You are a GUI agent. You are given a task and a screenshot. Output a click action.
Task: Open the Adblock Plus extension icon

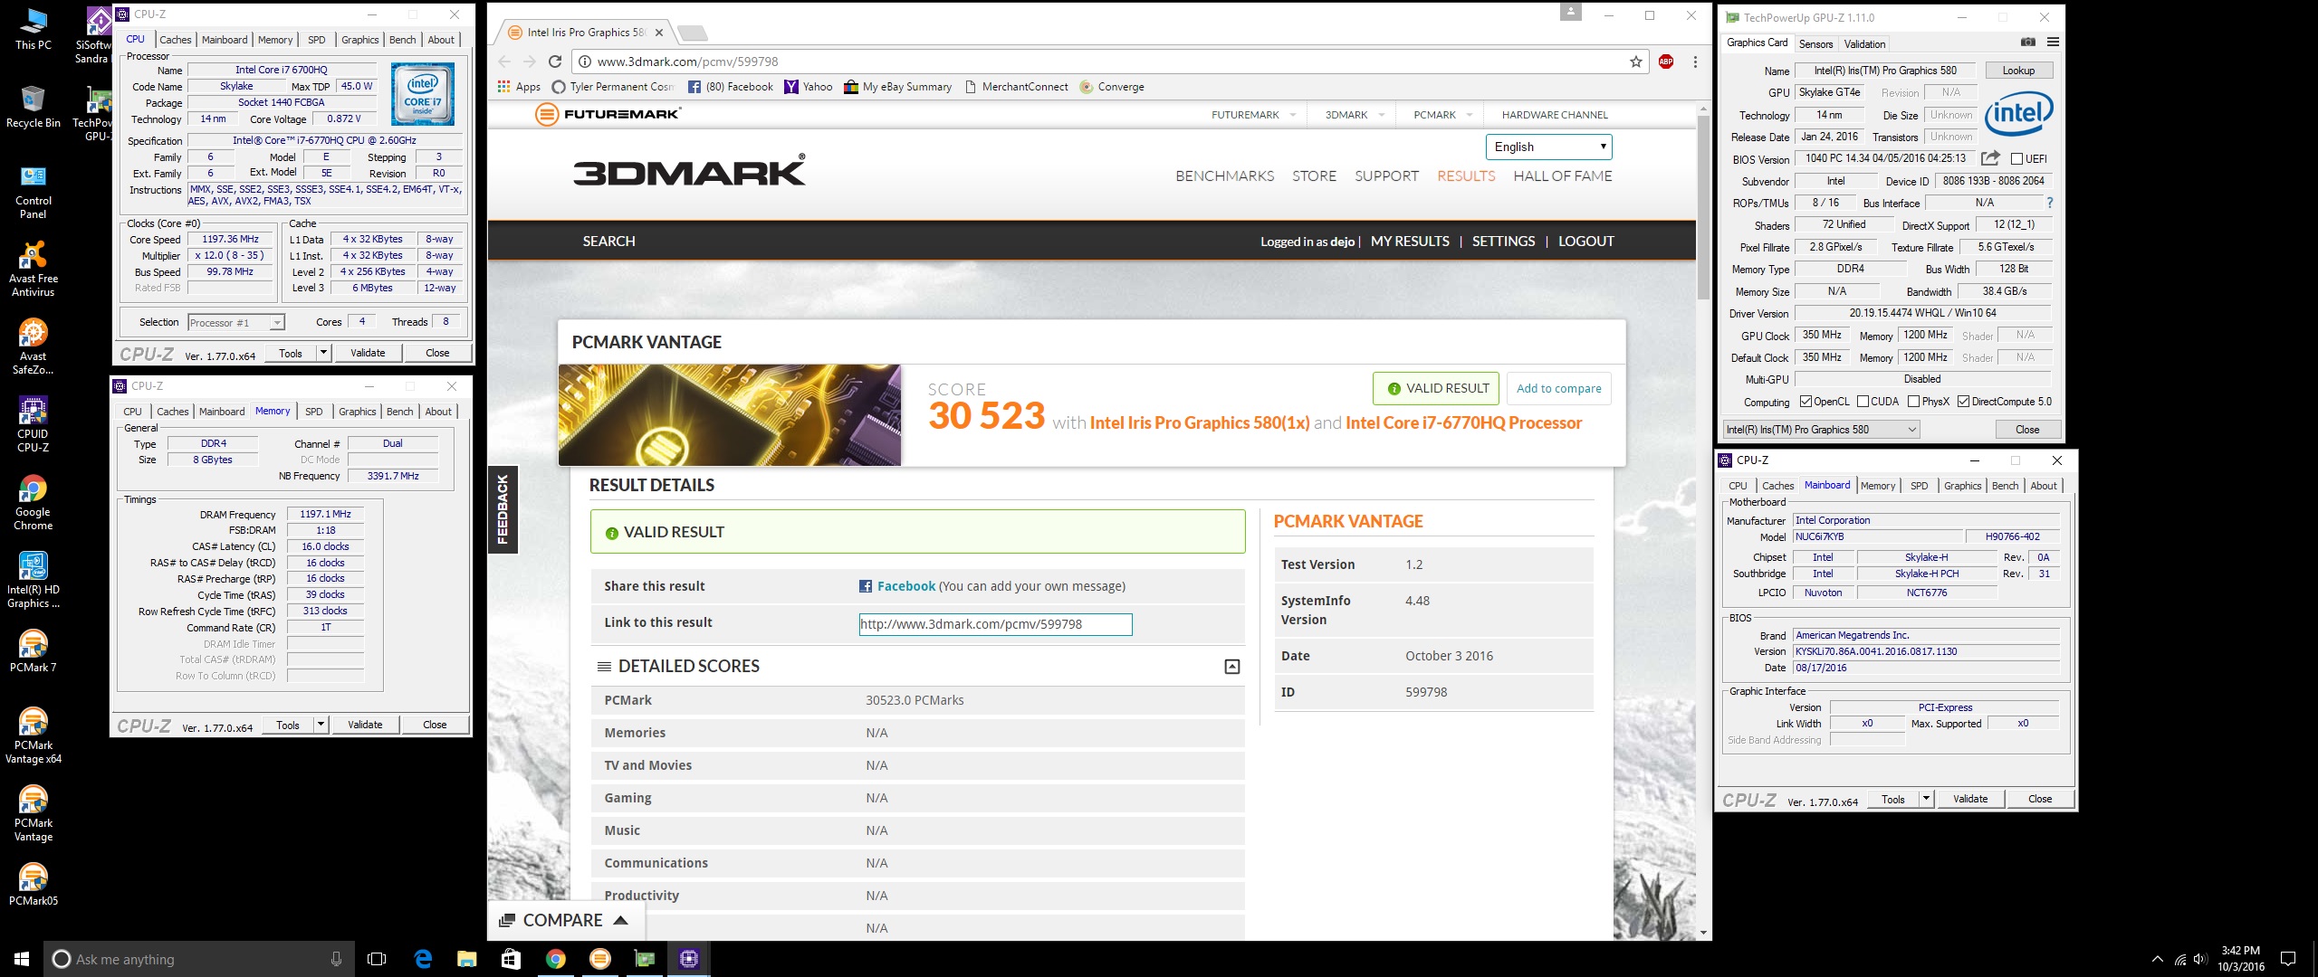coord(1666,62)
